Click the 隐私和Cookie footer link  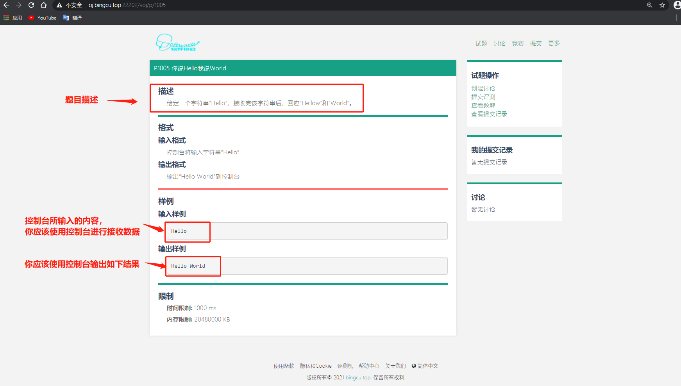point(316,366)
